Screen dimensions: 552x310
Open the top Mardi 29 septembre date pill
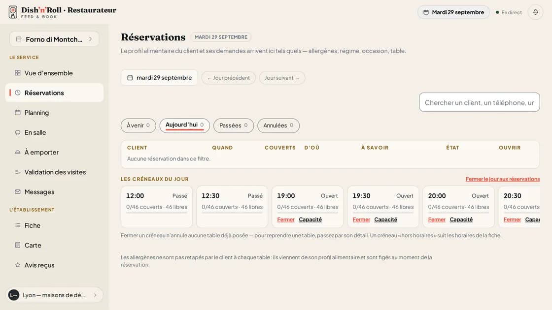(453, 12)
